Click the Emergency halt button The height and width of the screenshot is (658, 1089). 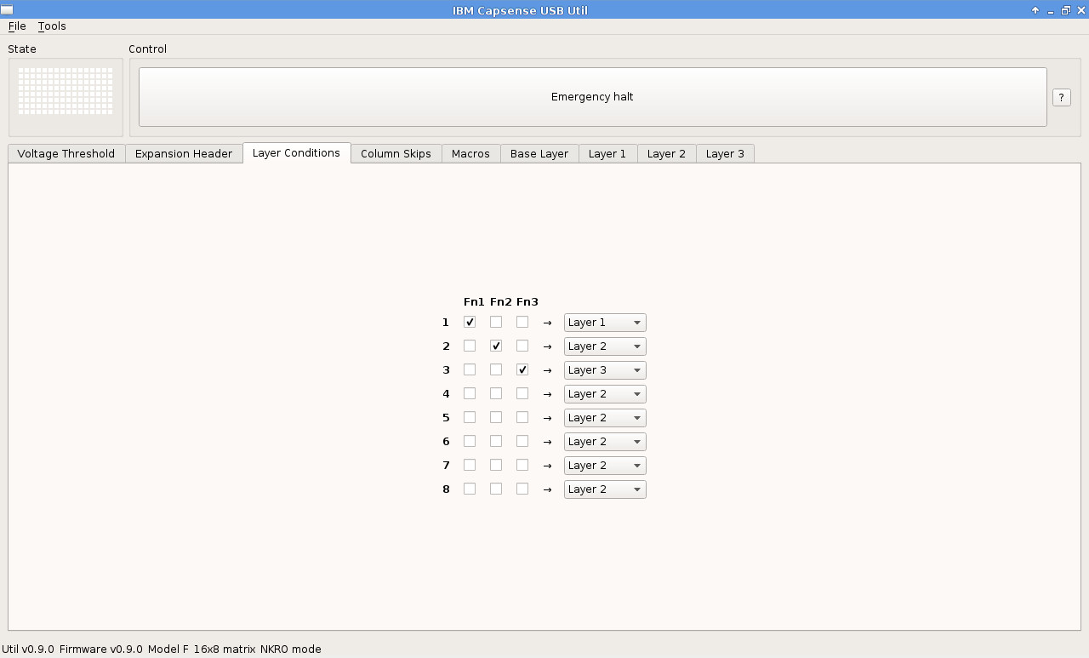pyautogui.click(x=592, y=97)
